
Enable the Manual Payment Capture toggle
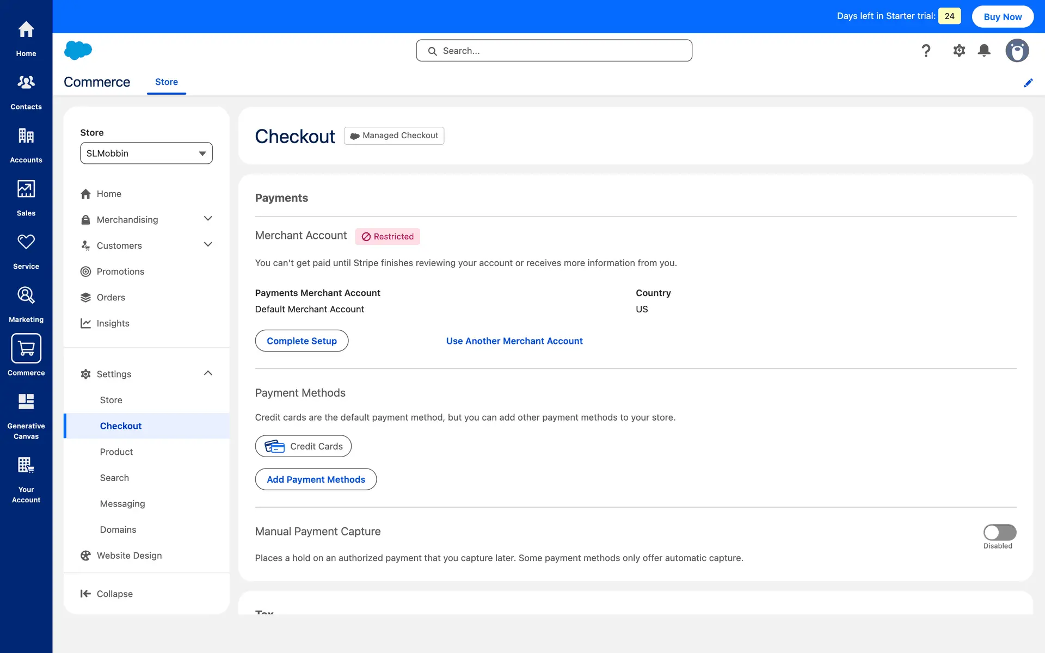coord(999,532)
